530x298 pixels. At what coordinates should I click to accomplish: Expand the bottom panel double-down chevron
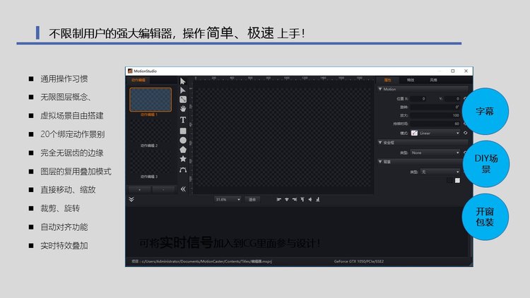point(131,199)
